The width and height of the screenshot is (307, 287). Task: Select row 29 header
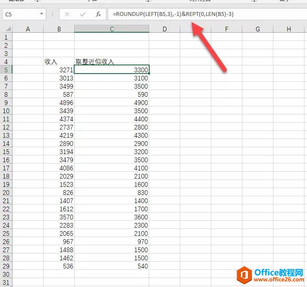[6, 266]
